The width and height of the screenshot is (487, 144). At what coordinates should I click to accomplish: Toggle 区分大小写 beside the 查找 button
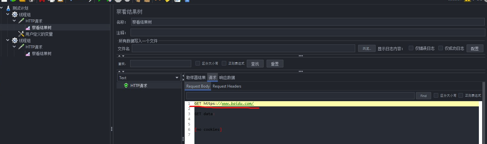click(198, 63)
